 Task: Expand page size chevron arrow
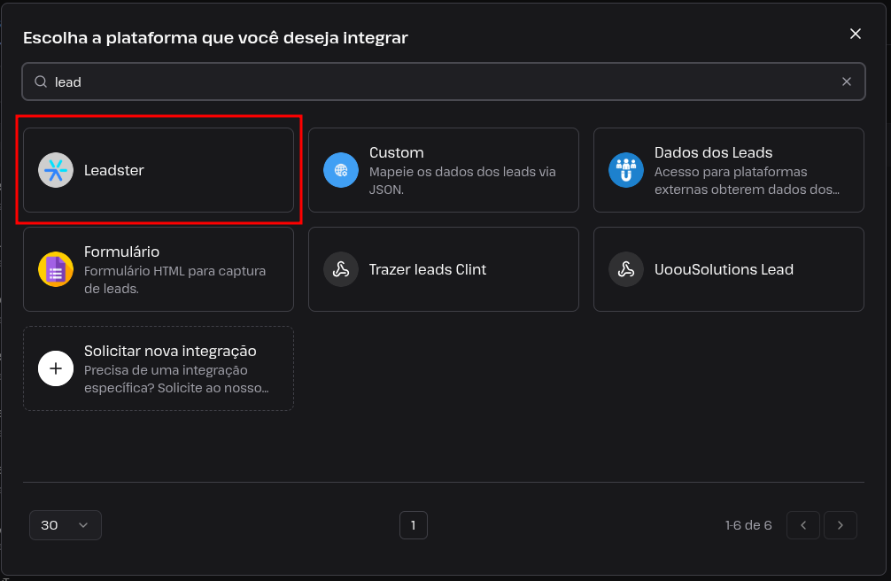[x=83, y=525]
